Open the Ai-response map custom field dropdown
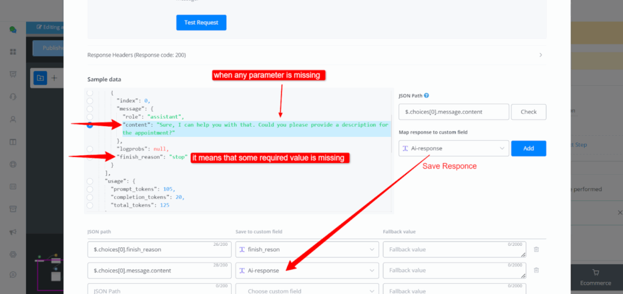623x294 pixels. tap(453, 149)
